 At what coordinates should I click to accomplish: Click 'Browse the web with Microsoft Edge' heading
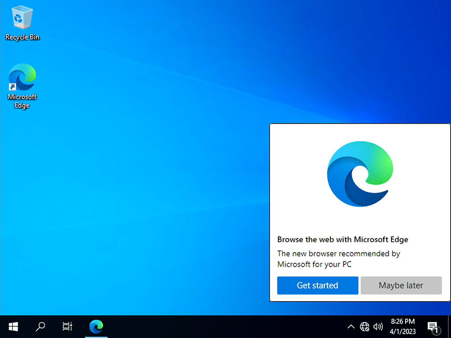[343, 239]
